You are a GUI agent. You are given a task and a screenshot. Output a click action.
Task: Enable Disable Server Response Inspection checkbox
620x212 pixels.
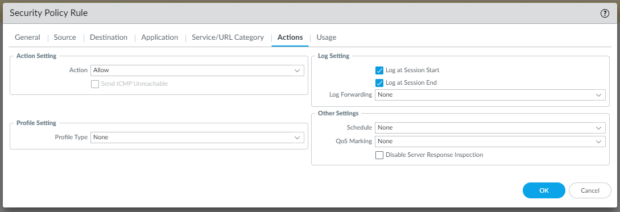(x=379, y=155)
